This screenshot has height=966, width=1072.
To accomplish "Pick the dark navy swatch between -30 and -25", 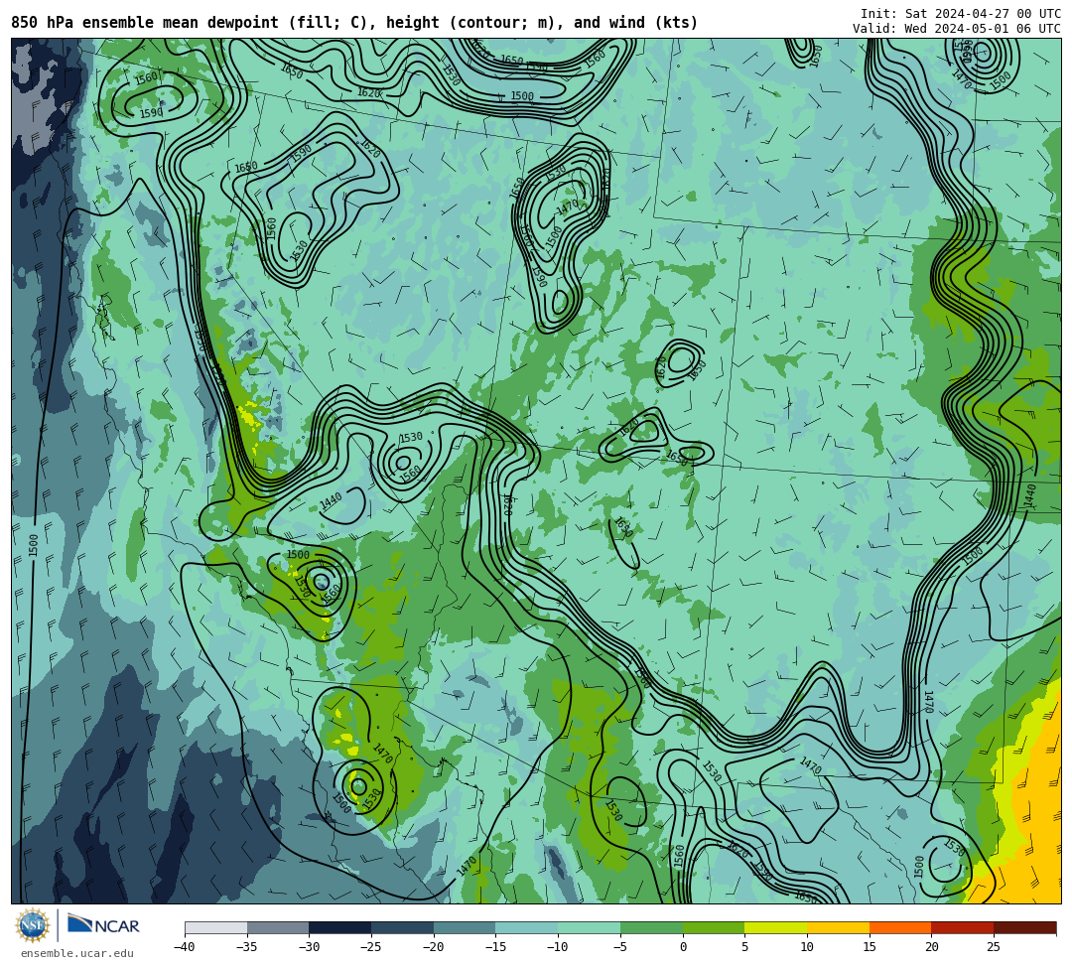I will tap(340, 927).
